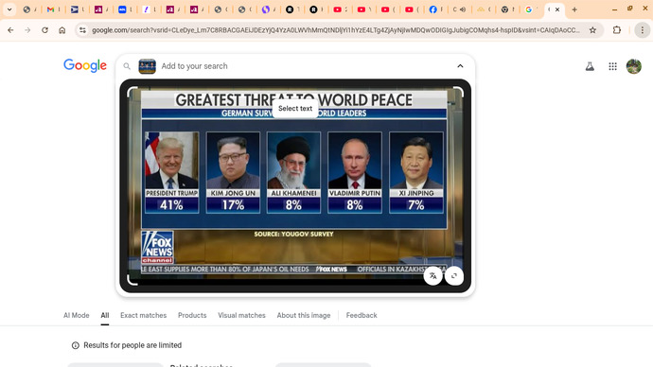Open the Chrome three-dot menu

pos(643,30)
